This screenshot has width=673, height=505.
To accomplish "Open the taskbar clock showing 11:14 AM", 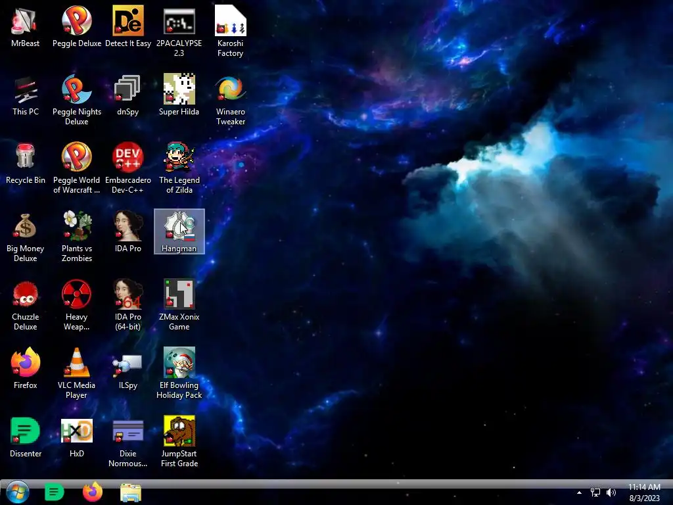I will pos(644,493).
